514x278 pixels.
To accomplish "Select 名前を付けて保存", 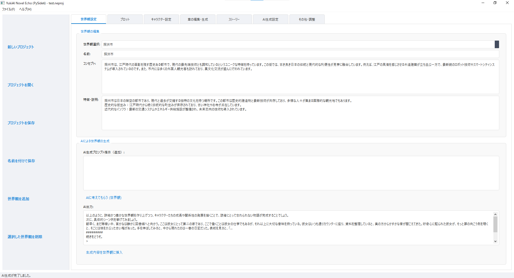I will 21,161.
